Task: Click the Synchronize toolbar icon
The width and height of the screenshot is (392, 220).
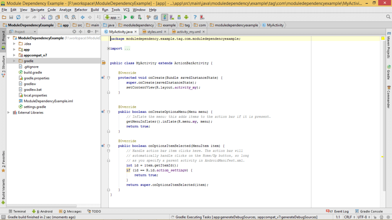Action: pyautogui.click(x=18, y=17)
